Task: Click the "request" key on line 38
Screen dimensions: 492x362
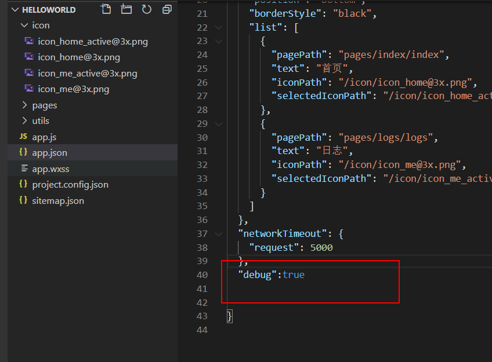Action: (274, 248)
